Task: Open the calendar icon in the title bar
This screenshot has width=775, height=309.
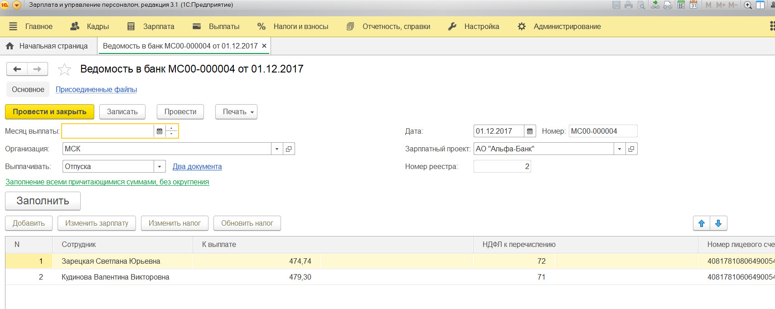Action: [693, 5]
